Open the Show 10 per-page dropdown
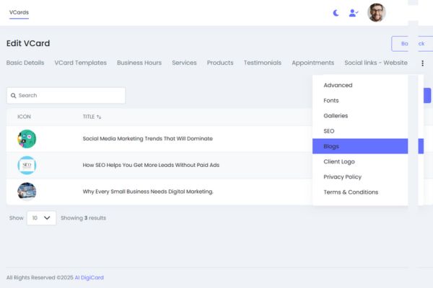The width and height of the screenshot is (433, 288). click(41, 218)
